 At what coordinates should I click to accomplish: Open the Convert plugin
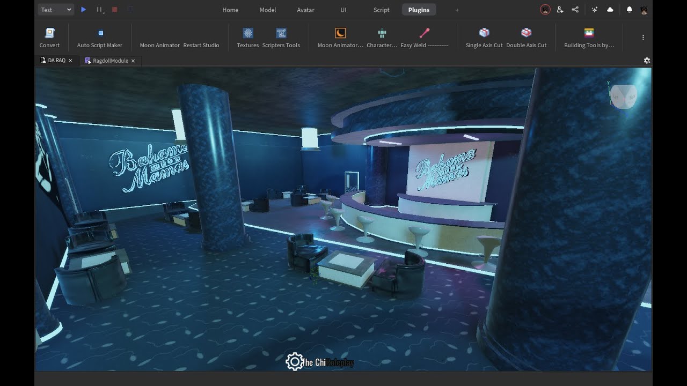49,38
